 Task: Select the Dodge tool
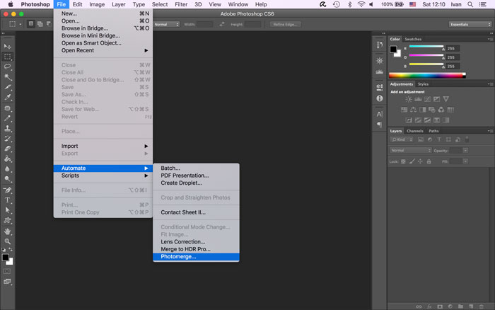point(7,179)
